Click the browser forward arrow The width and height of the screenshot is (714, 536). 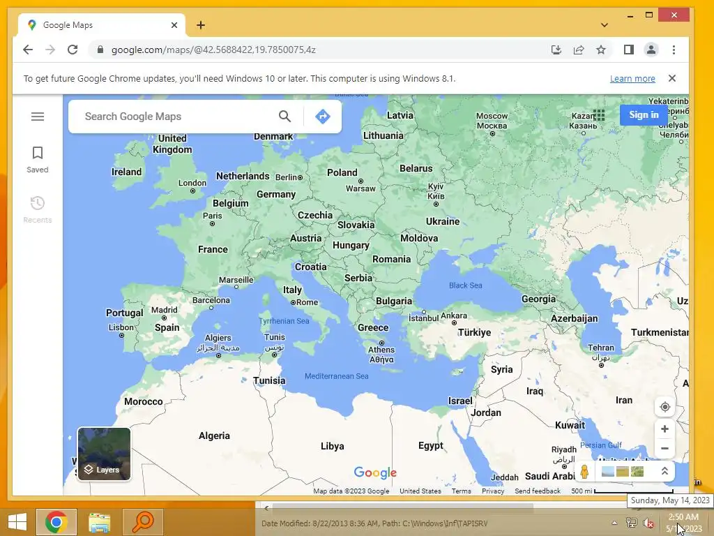tap(50, 50)
